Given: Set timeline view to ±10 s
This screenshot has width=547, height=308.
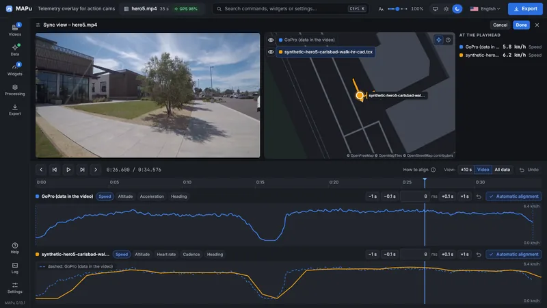Looking at the screenshot, I should [466, 170].
